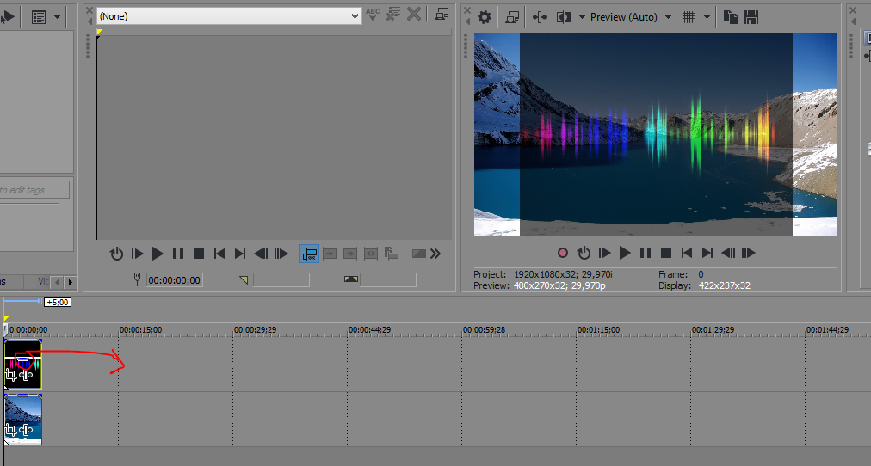871x466 pixels.
Task: Click the trimmer cursor position marker icon
Action: [137, 279]
